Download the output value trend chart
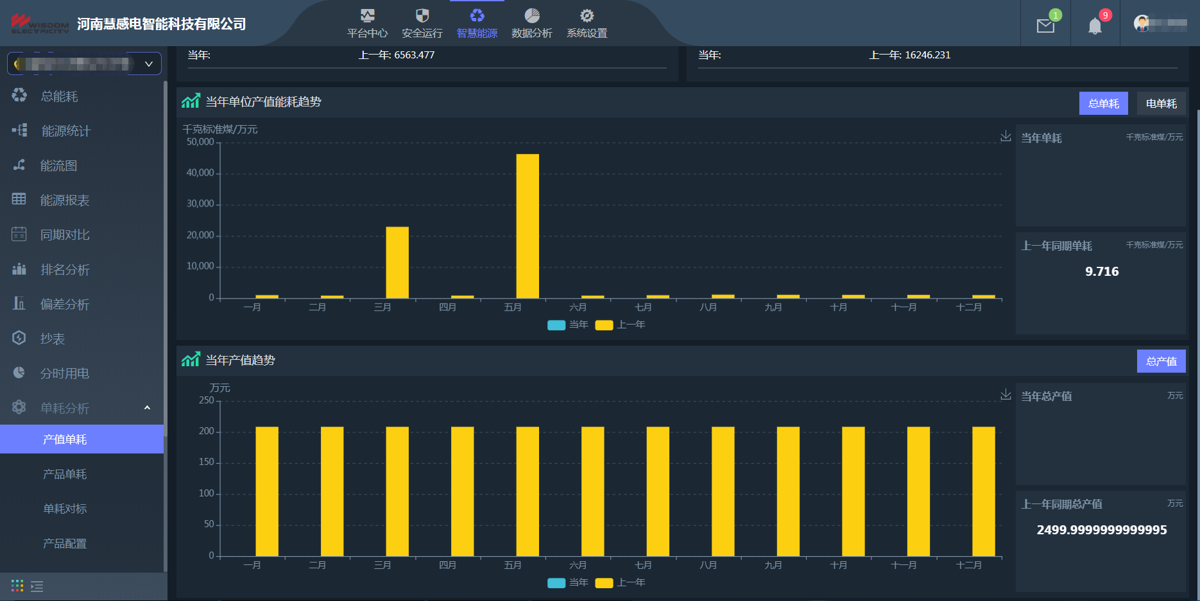1200x601 pixels. point(1006,394)
